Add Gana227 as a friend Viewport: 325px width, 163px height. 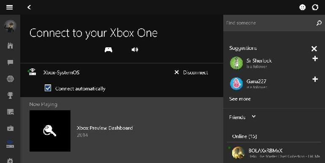(x=315, y=79)
